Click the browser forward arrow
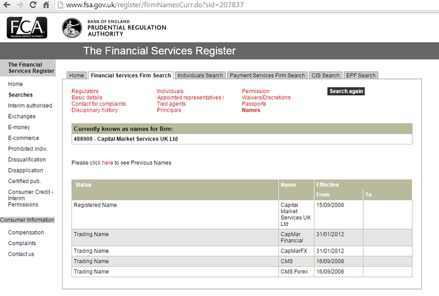Viewport: 439px width, 296px height. tap(19, 5)
